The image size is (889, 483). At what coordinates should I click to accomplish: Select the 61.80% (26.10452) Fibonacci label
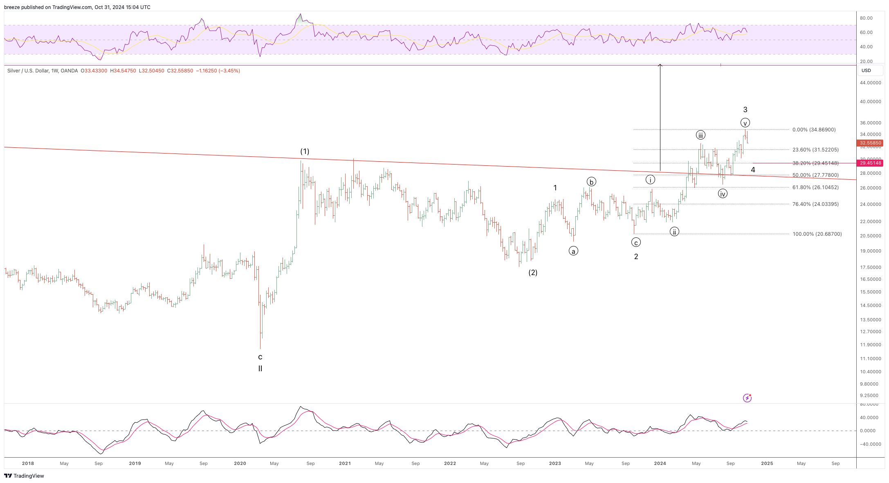click(815, 187)
